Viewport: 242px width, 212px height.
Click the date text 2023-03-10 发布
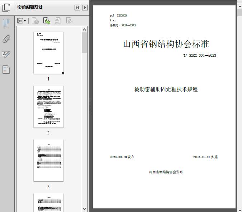pyautogui.click(x=122, y=157)
